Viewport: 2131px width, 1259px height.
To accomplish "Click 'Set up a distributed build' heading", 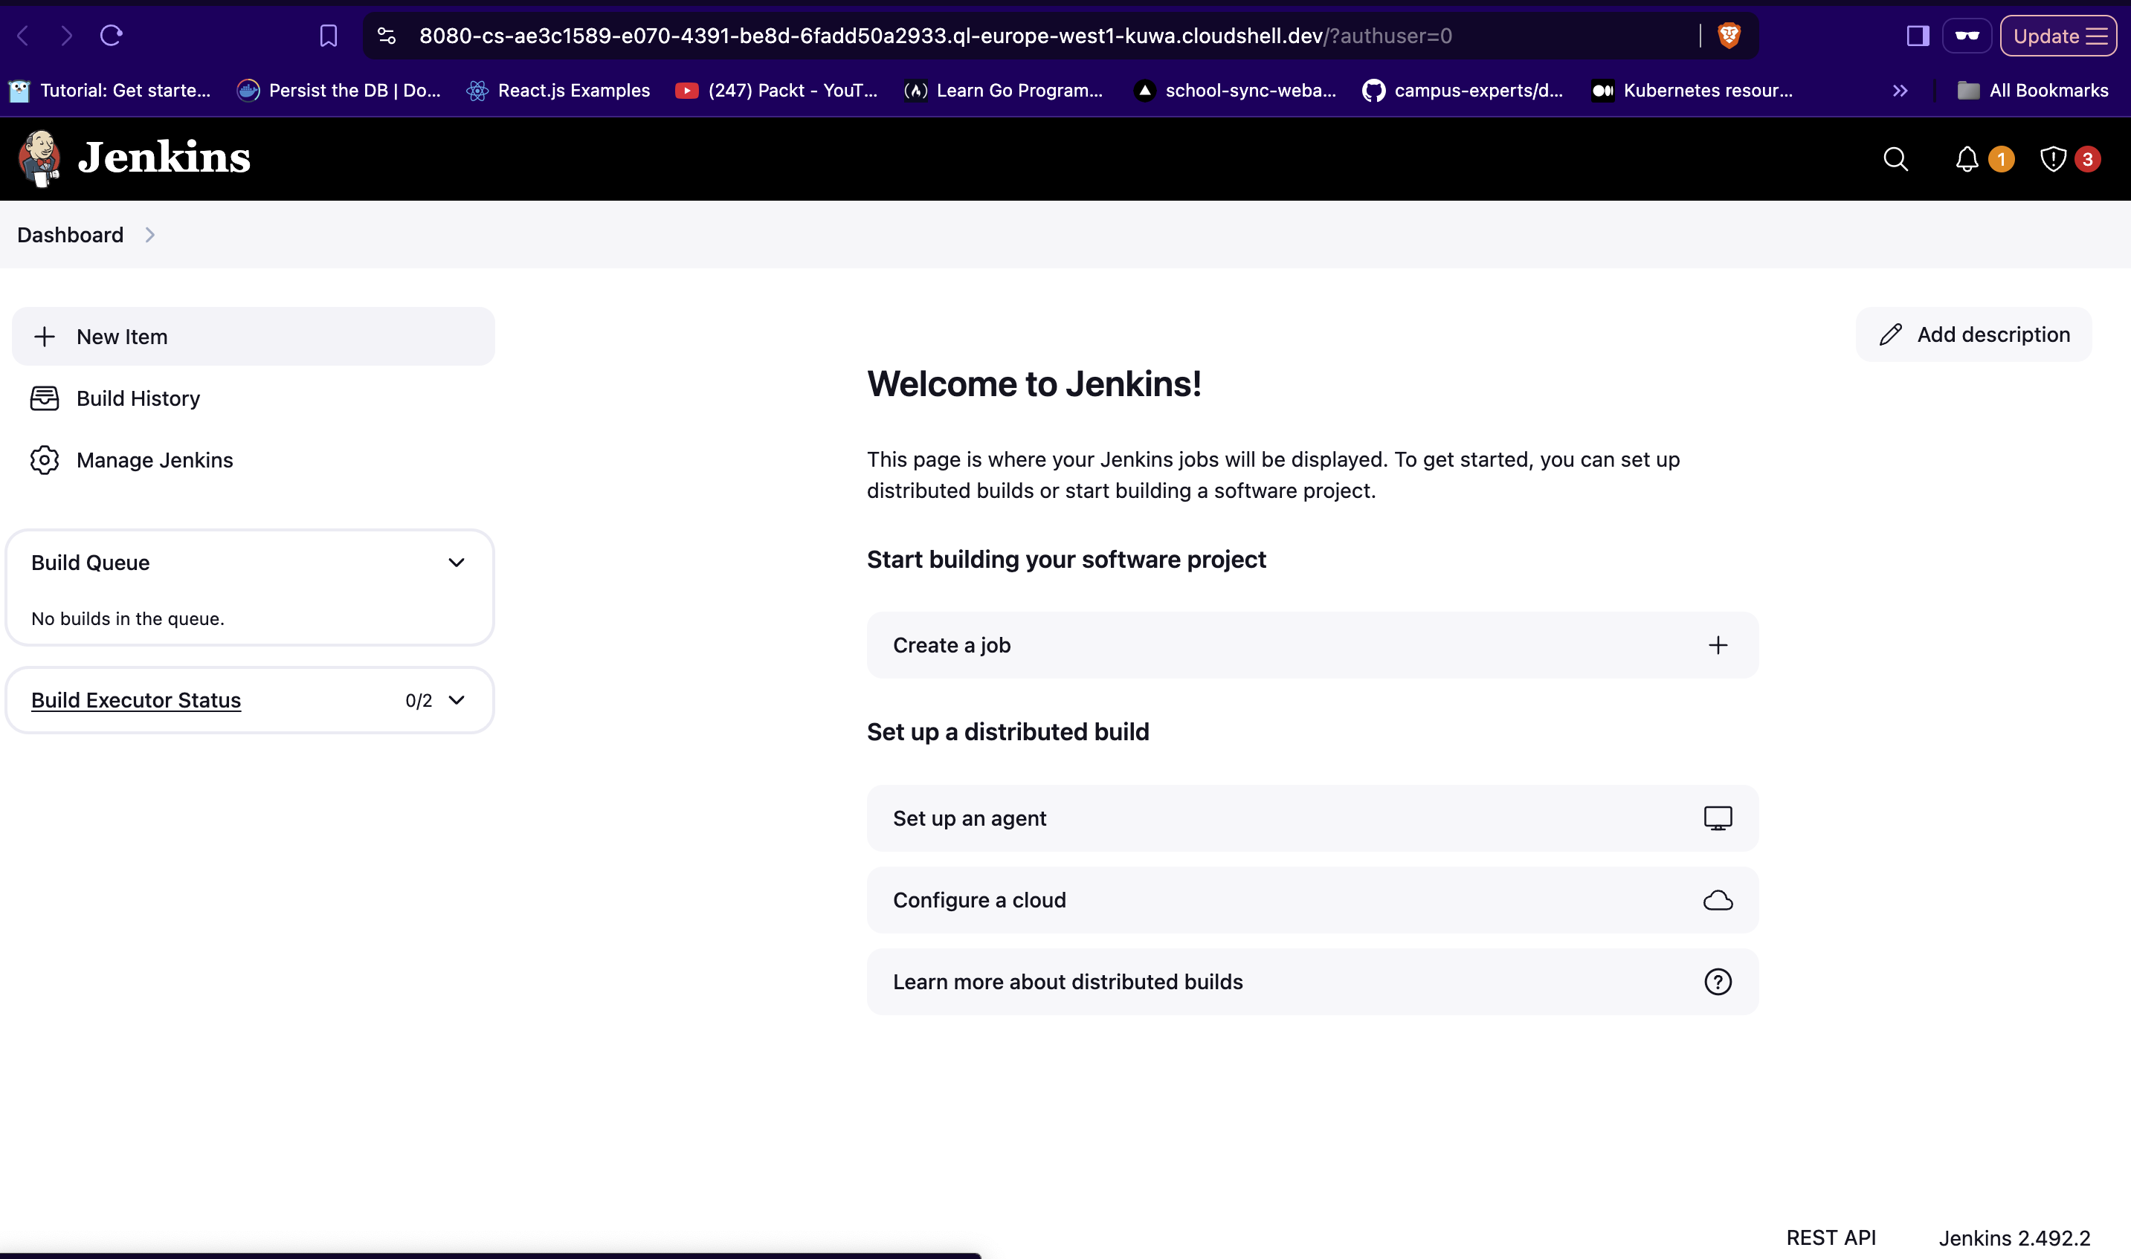I will 1008,732.
